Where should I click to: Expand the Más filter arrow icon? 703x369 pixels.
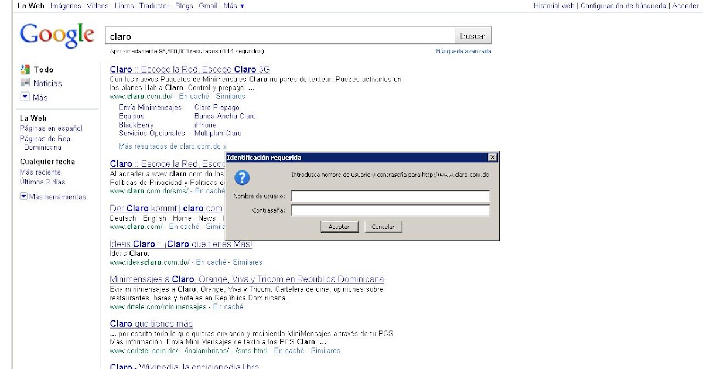point(25,97)
